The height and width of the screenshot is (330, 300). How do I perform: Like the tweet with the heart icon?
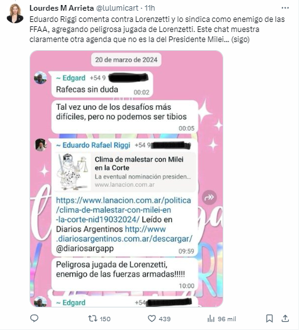pyautogui.click(x=159, y=319)
